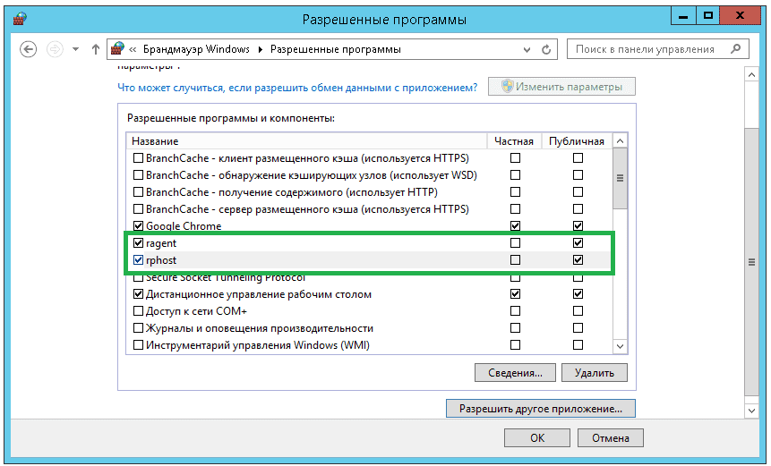Click the firewall icon in the title bar
Image resolution: width=771 pixels, height=466 pixels.
point(16,16)
